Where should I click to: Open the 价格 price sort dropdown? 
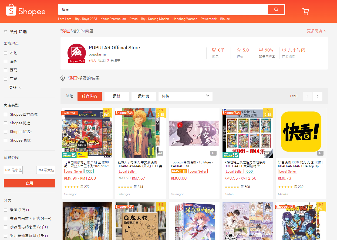click(185, 96)
